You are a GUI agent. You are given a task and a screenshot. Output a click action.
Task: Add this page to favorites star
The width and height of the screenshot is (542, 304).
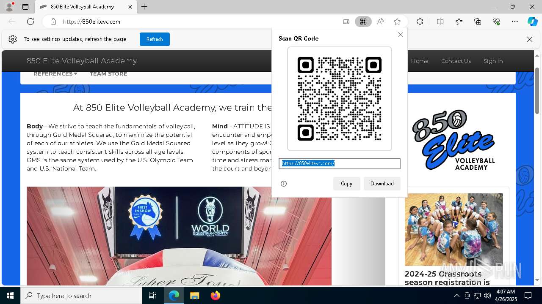[397, 22]
